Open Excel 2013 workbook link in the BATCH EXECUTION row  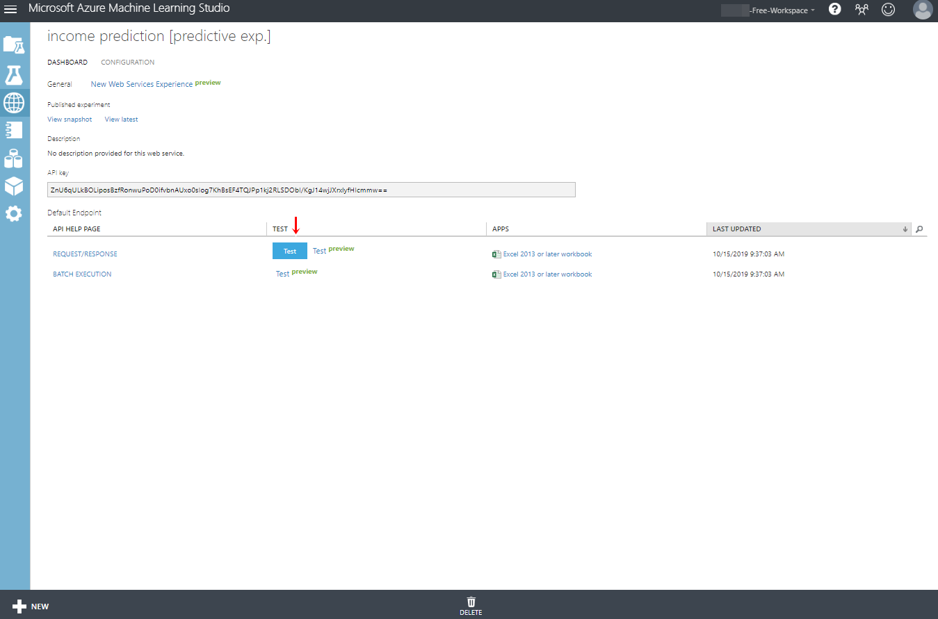click(x=547, y=274)
